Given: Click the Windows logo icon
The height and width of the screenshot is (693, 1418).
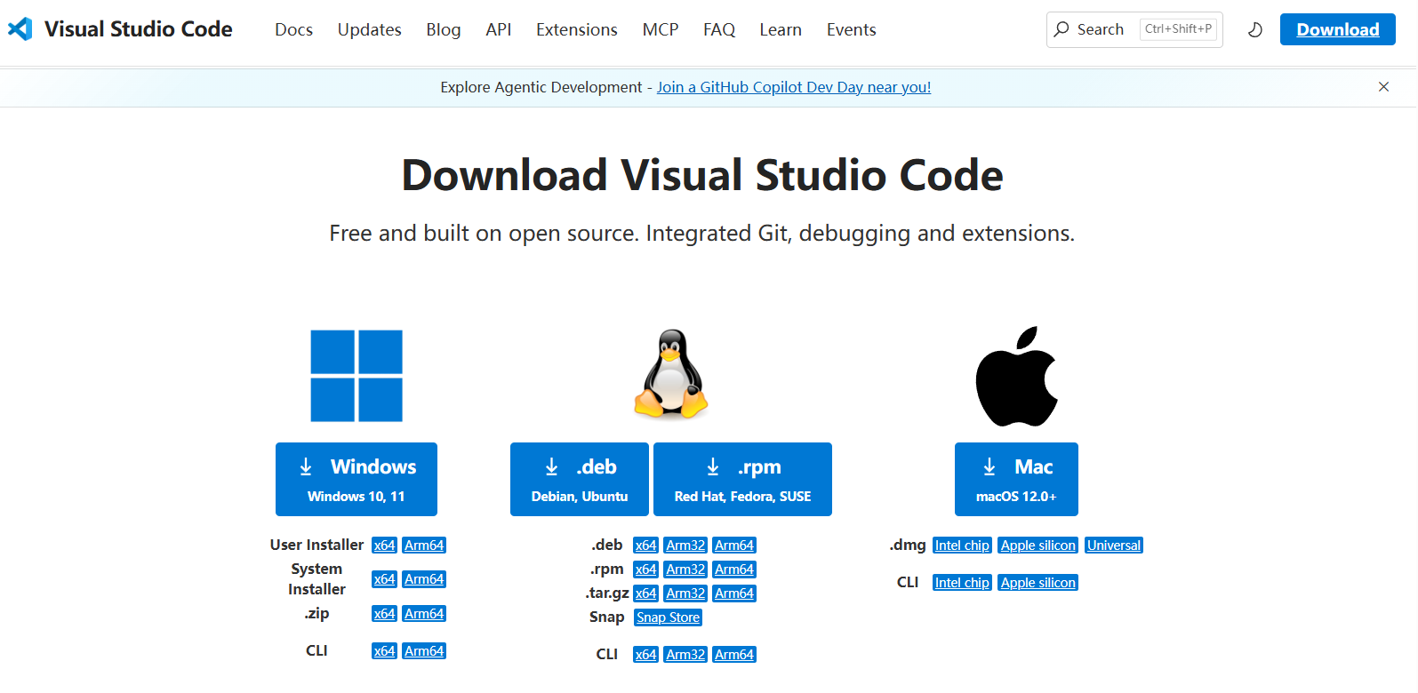Looking at the screenshot, I should (356, 376).
